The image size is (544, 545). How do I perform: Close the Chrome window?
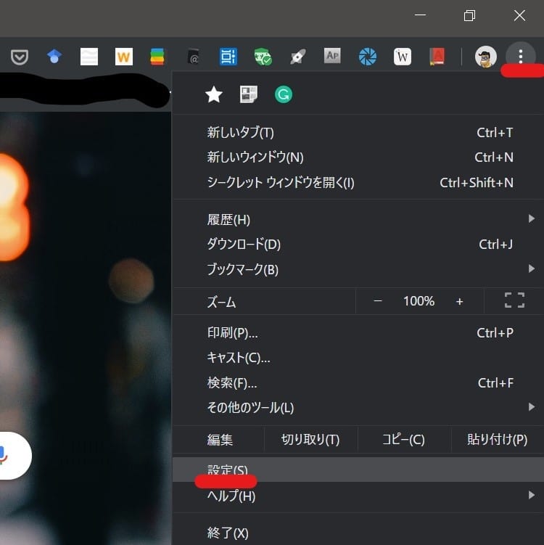coord(519,16)
